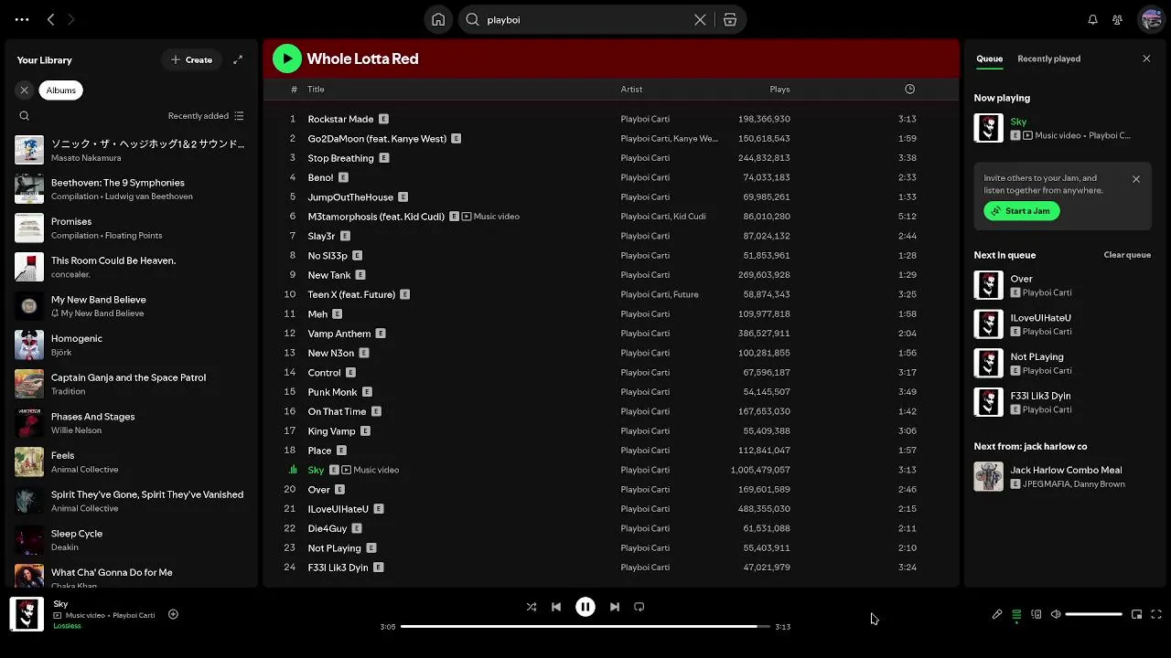The height and width of the screenshot is (658, 1171).
Task: Skip to previous track
Action: 556,607
